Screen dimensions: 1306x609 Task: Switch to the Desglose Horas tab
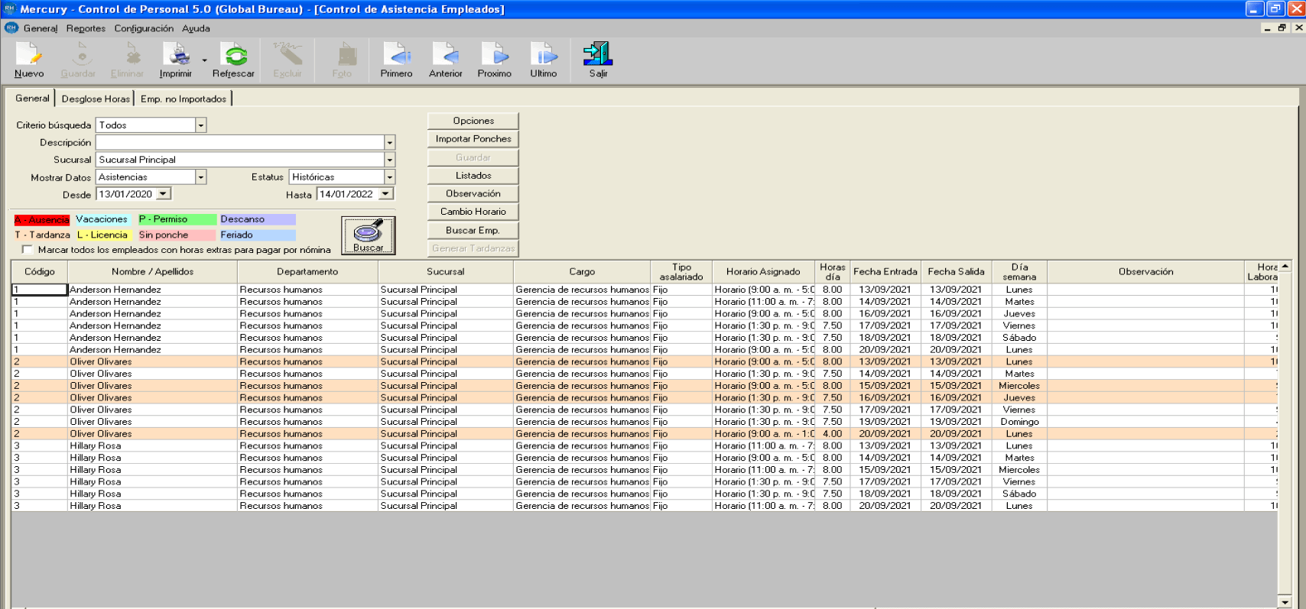(96, 99)
